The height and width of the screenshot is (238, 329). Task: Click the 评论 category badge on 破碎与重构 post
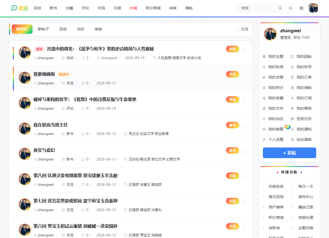pos(232,100)
